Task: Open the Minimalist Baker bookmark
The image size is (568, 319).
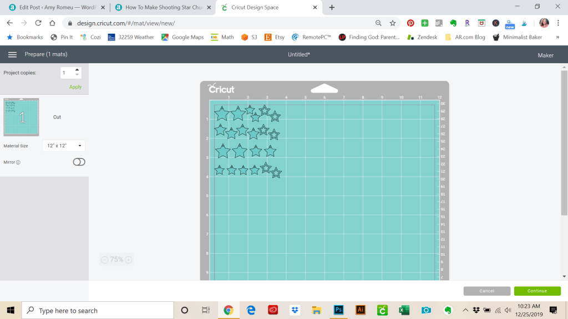Action: [x=518, y=37]
